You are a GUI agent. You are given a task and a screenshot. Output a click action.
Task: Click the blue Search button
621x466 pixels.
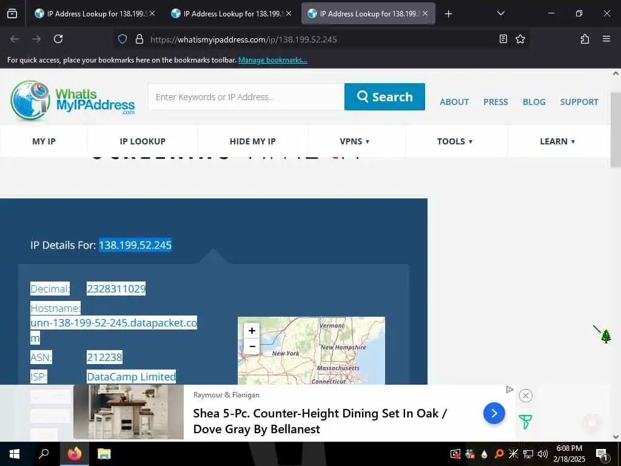tap(384, 97)
